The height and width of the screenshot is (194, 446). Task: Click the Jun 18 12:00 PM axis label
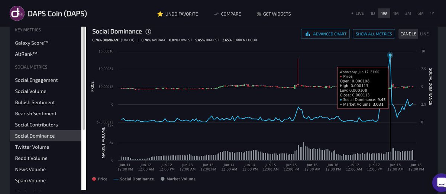click(x=416, y=167)
